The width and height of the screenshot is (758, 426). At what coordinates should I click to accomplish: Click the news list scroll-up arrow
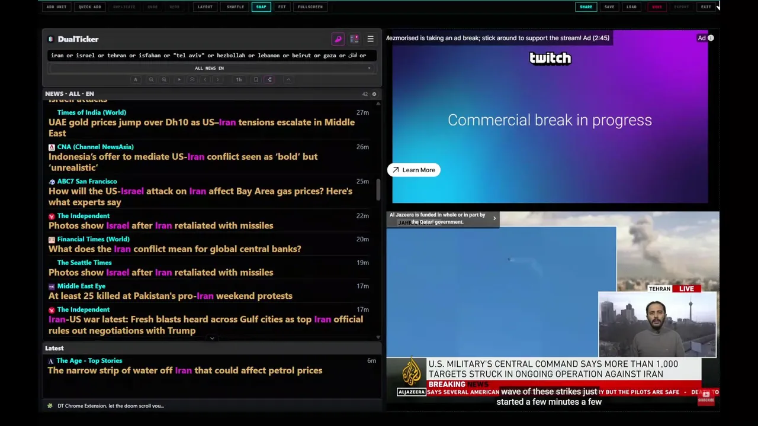(378, 103)
